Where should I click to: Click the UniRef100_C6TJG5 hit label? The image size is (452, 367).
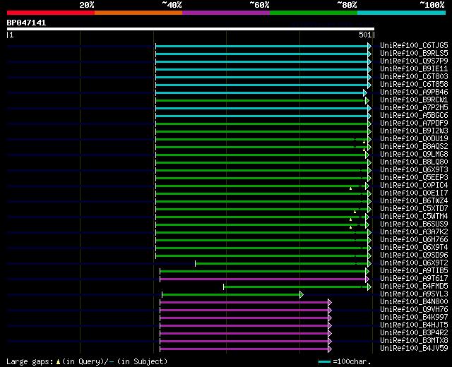coord(414,45)
